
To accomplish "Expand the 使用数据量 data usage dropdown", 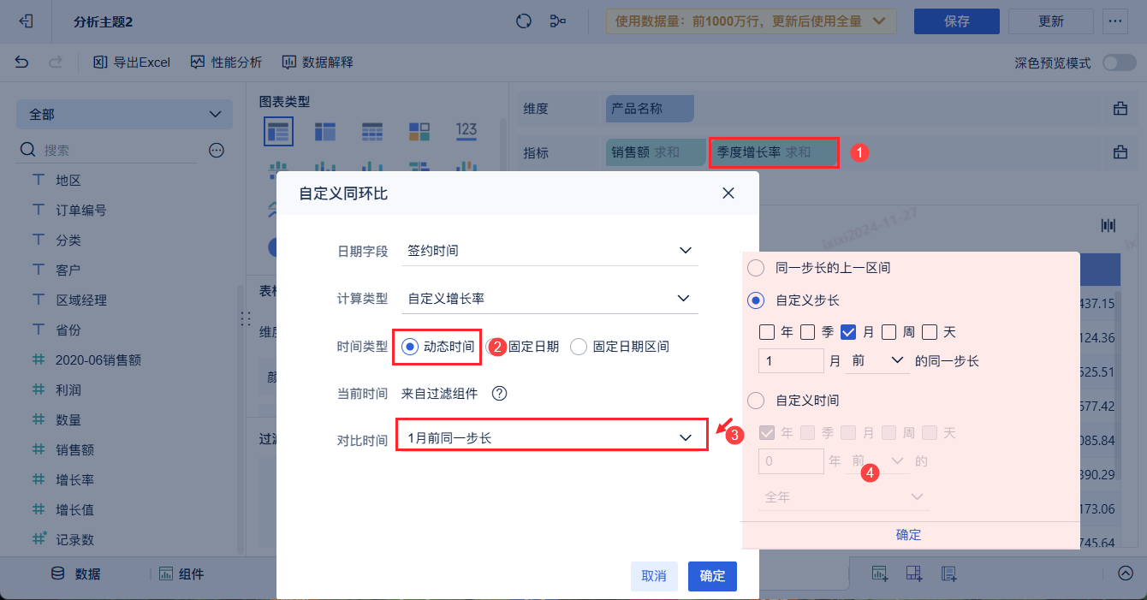I will click(751, 21).
